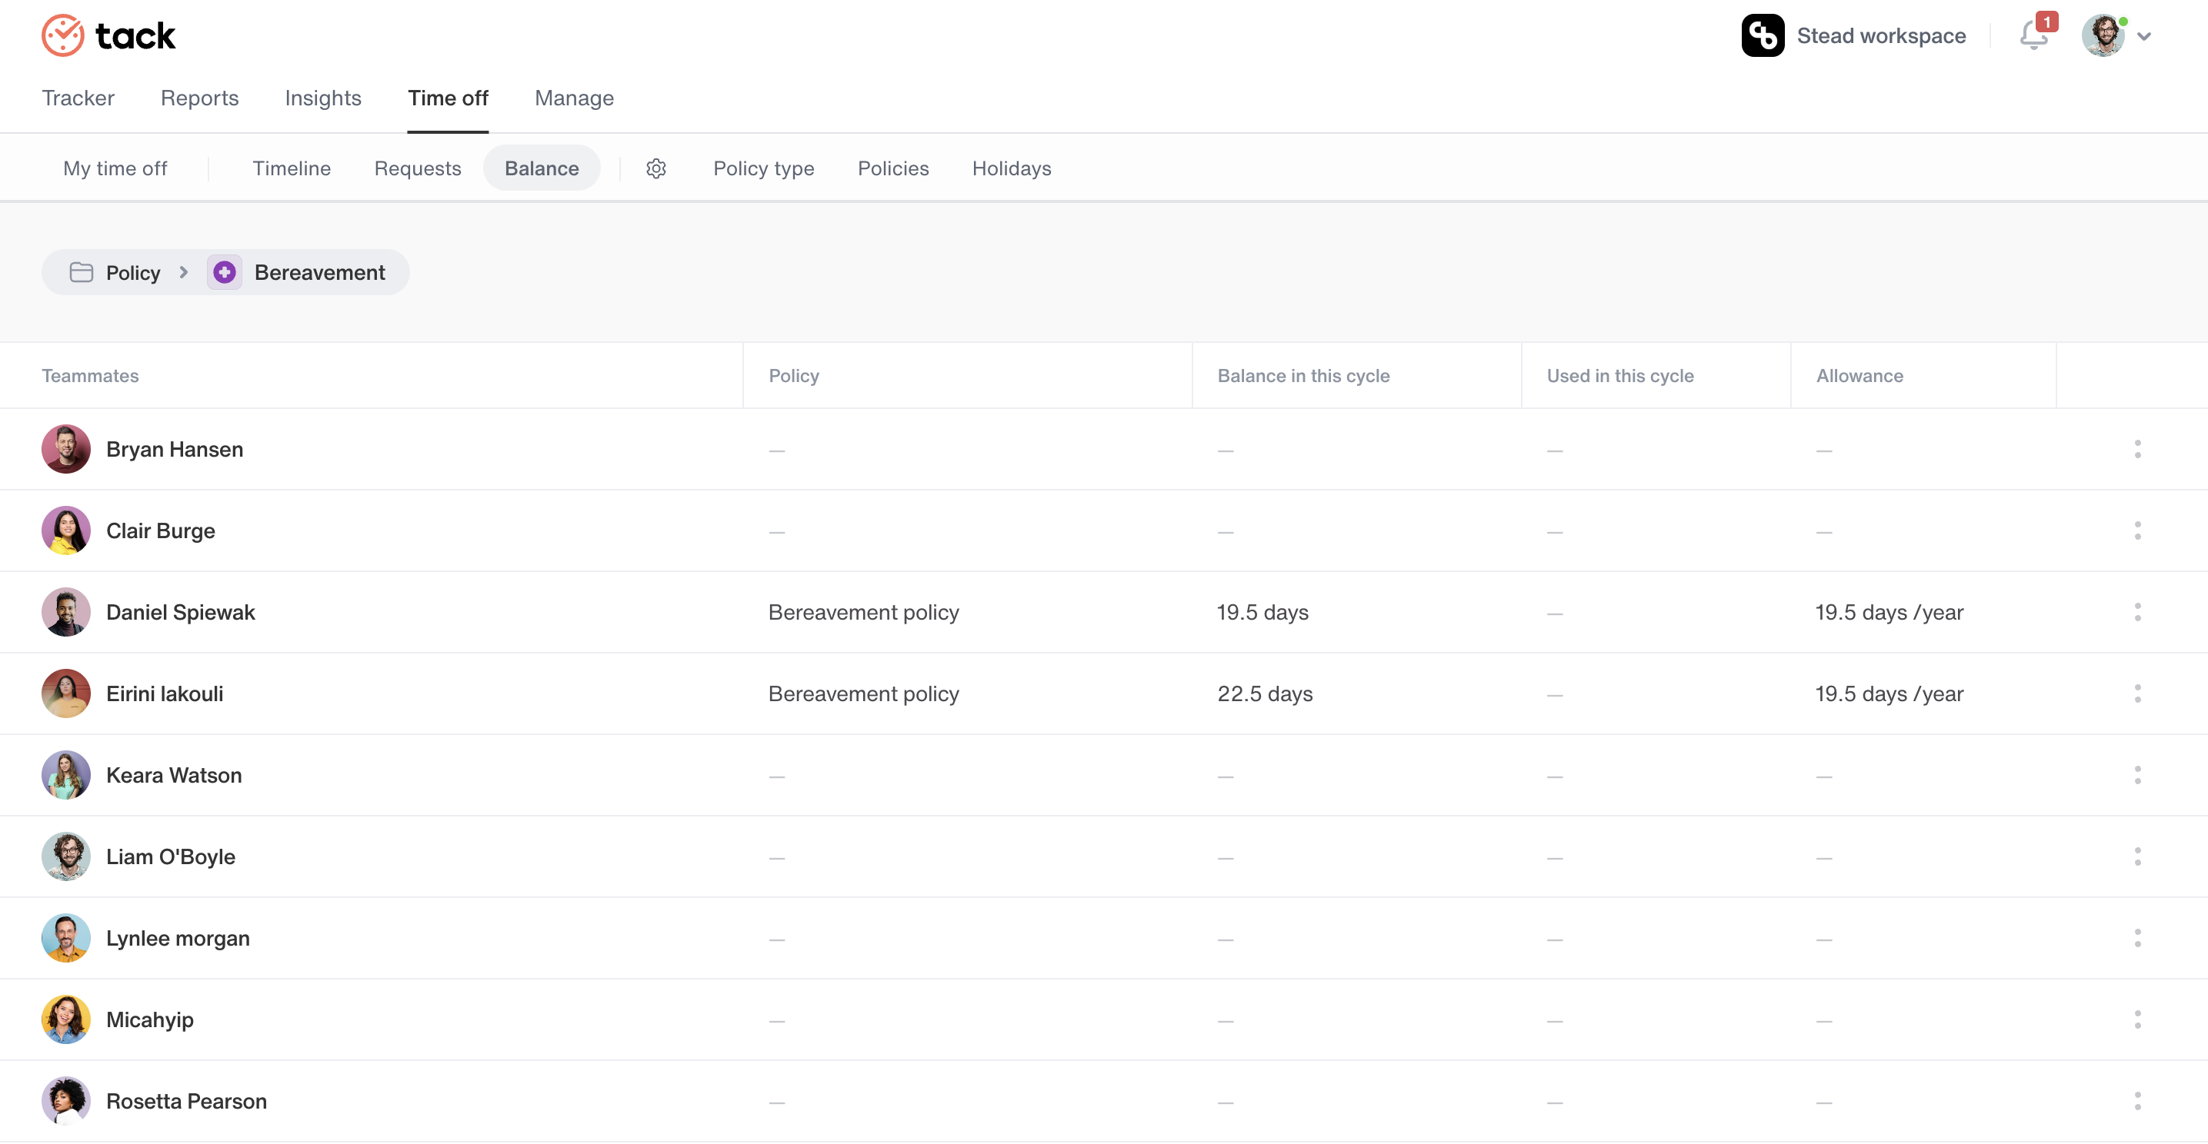Screen dimensions: 2208x1144
Task: Click the Policy column header
Action: coord(794,376)
